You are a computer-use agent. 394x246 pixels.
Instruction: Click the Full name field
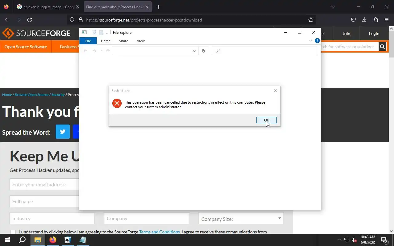click(45, 201)
